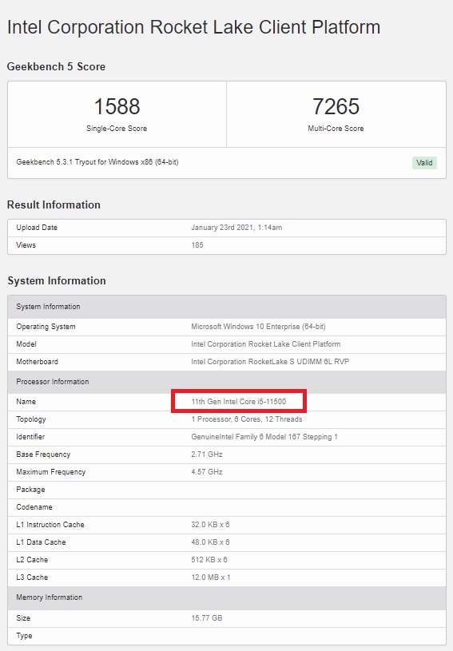Click the green Valid badge
453x651 pixels.
coord(424,163)
